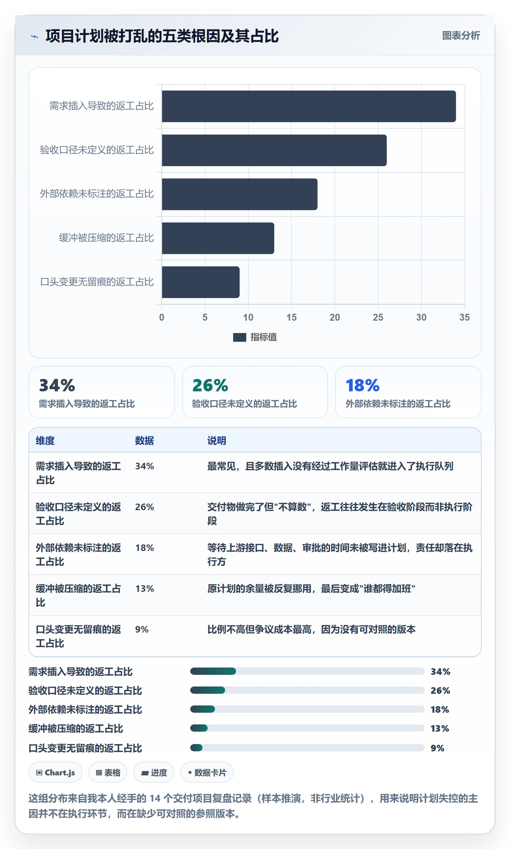Click the 说明 column header
Viewport: 510px width, 849px height.
(217, 441)
